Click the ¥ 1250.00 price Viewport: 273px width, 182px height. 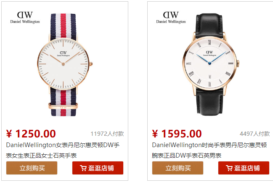31,134
